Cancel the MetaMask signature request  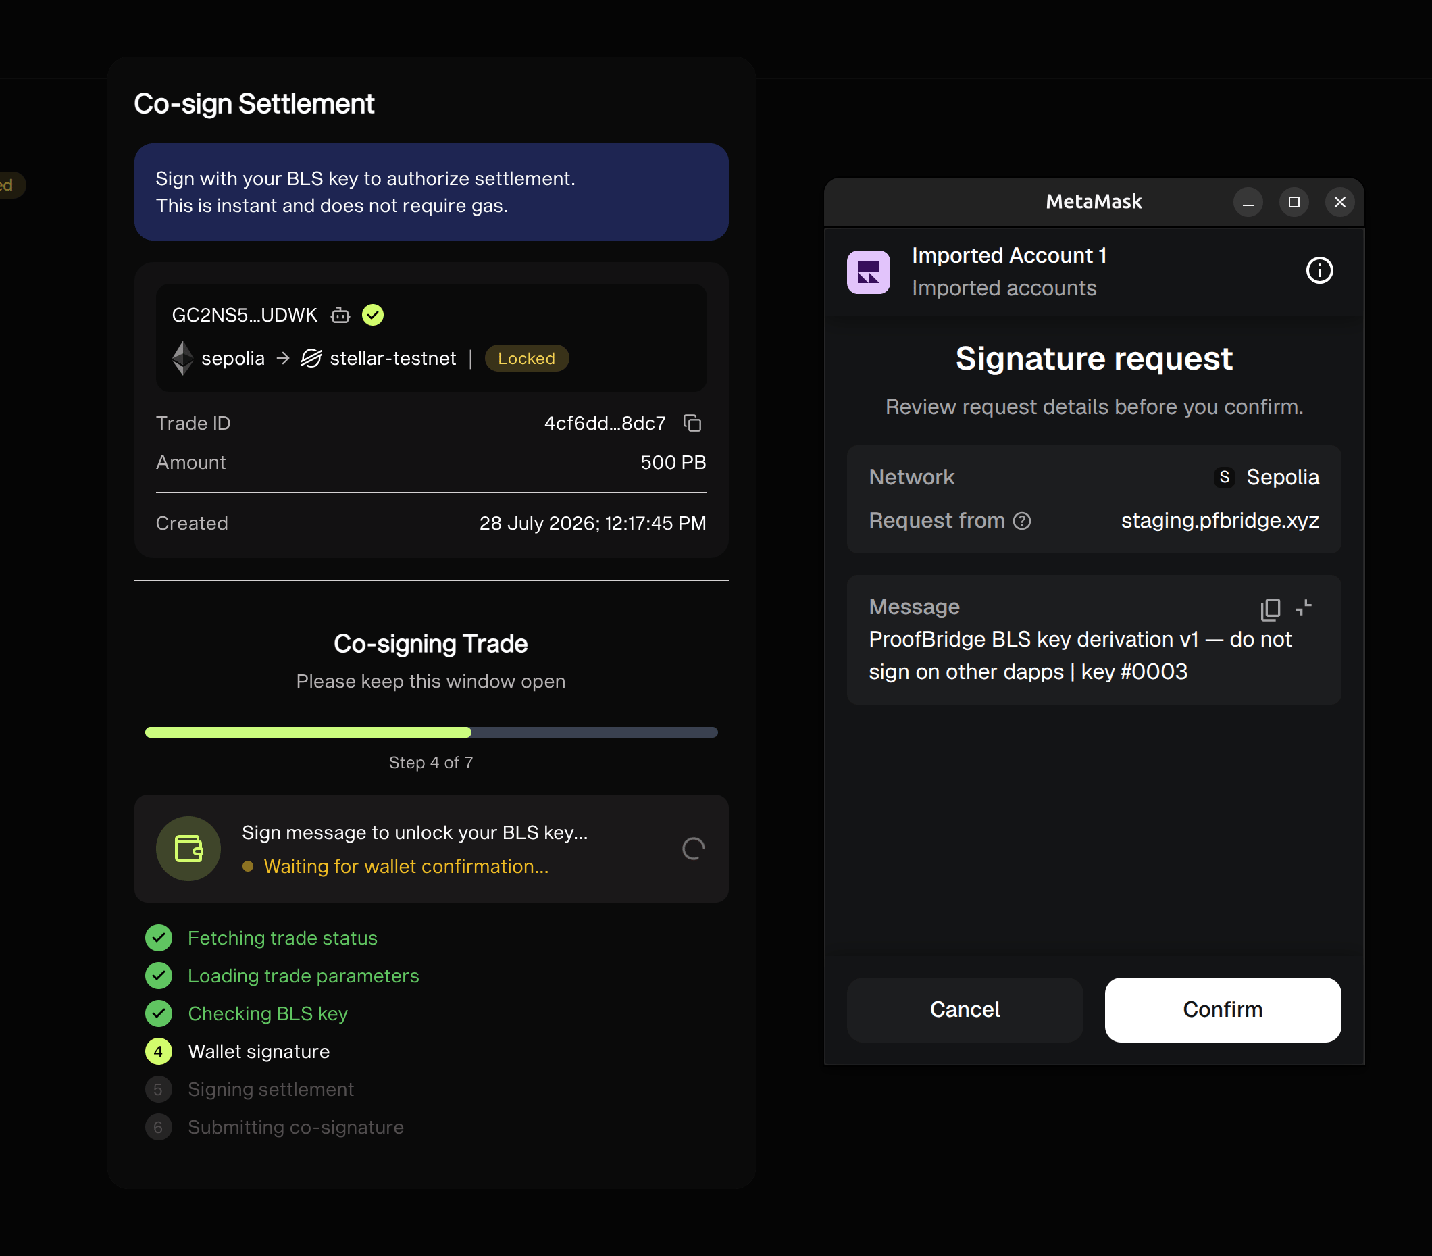965,1009
